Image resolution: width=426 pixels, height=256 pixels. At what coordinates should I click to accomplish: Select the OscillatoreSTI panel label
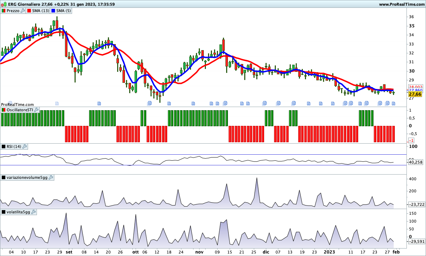[x=20, y=110]
